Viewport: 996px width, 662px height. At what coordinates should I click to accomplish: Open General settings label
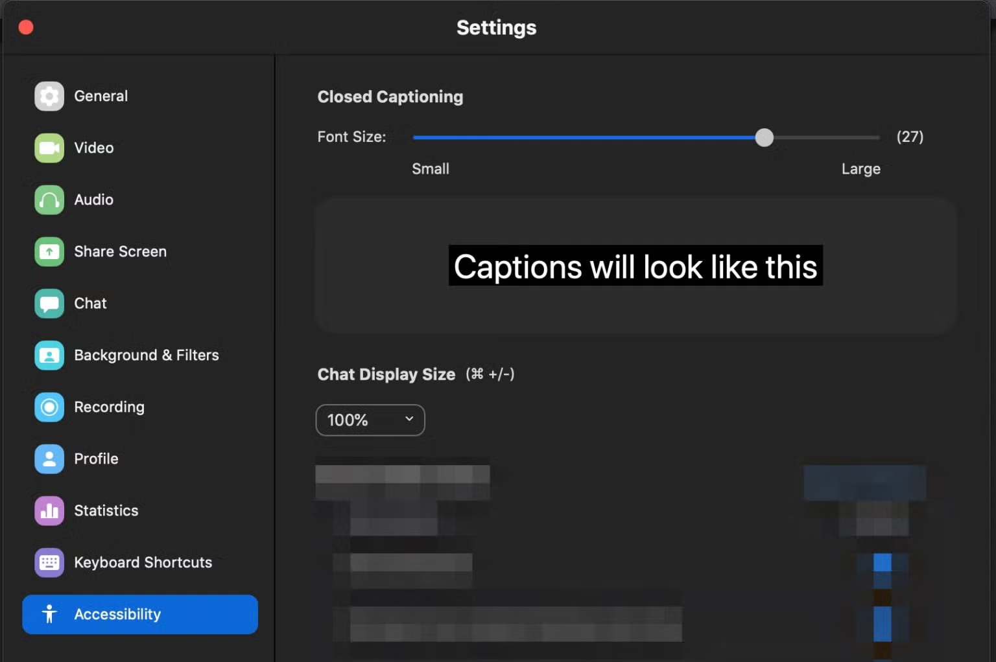coord(101,96)
